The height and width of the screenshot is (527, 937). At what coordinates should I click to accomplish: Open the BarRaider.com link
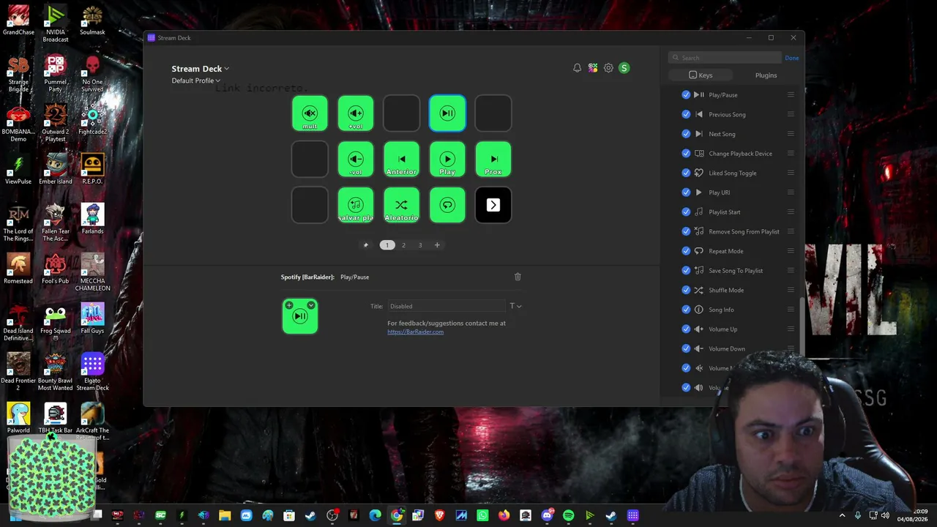coord(415,332)
